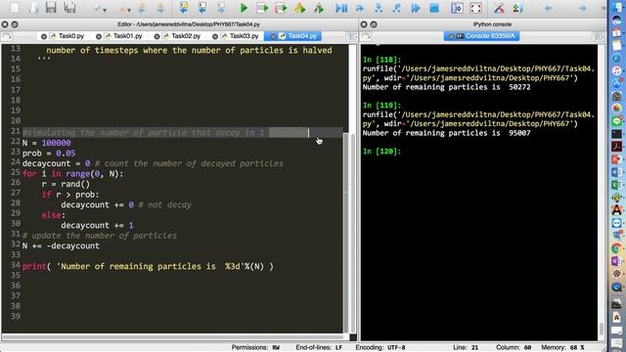Go forward with the right arrow

click(583, 8)
